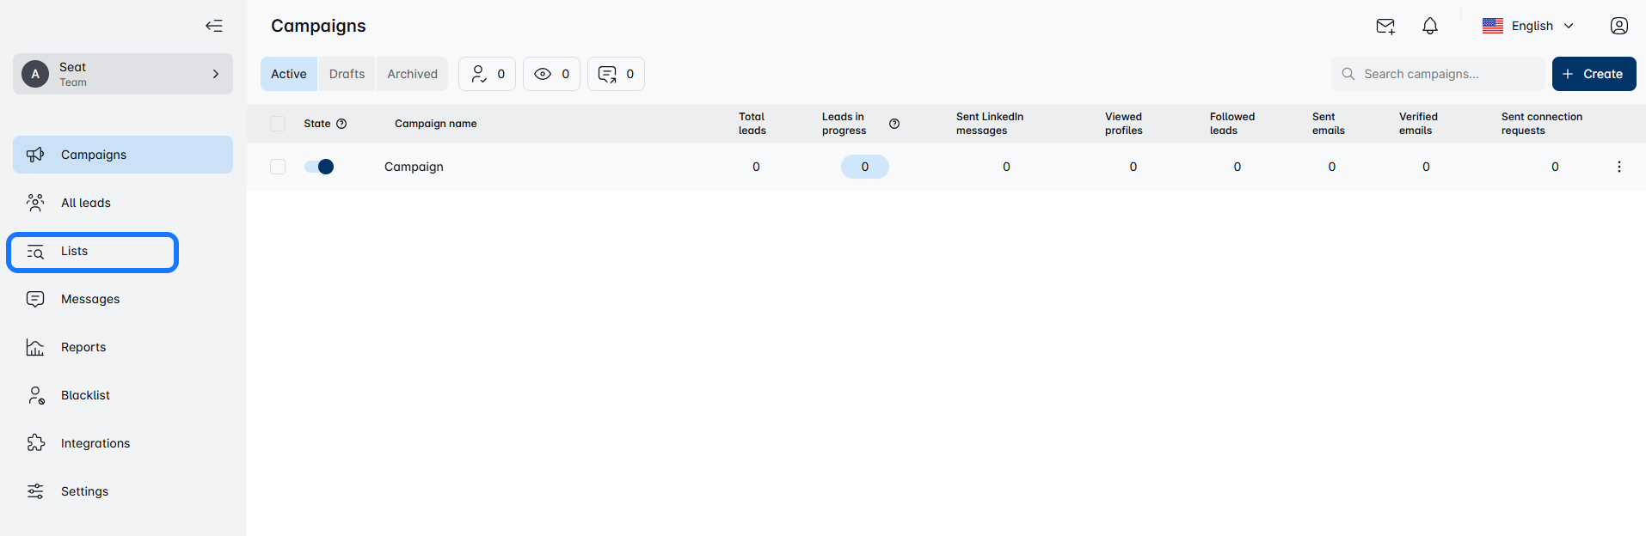Viewport: 1646px width, 536px height.
Task: Open the mail invite icon in header
Action: (x=1385, y=26)
